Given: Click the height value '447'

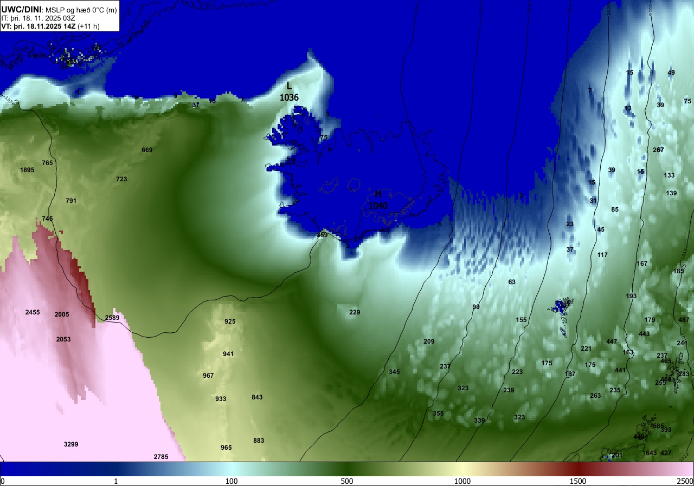Looking at the screenshot, I should tap(612, 341).
